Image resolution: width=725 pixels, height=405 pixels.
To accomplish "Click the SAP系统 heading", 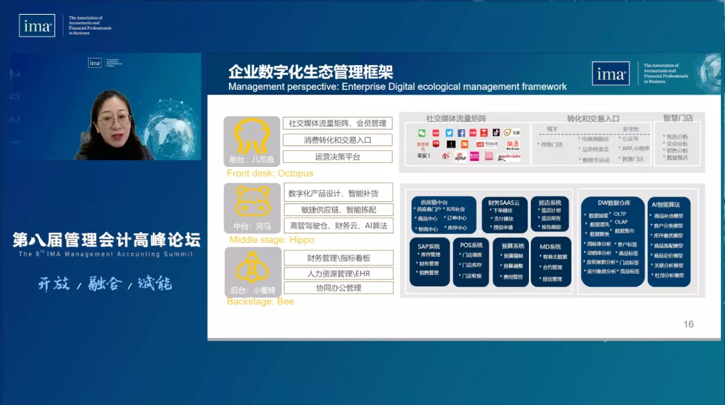I will (428, 247).
